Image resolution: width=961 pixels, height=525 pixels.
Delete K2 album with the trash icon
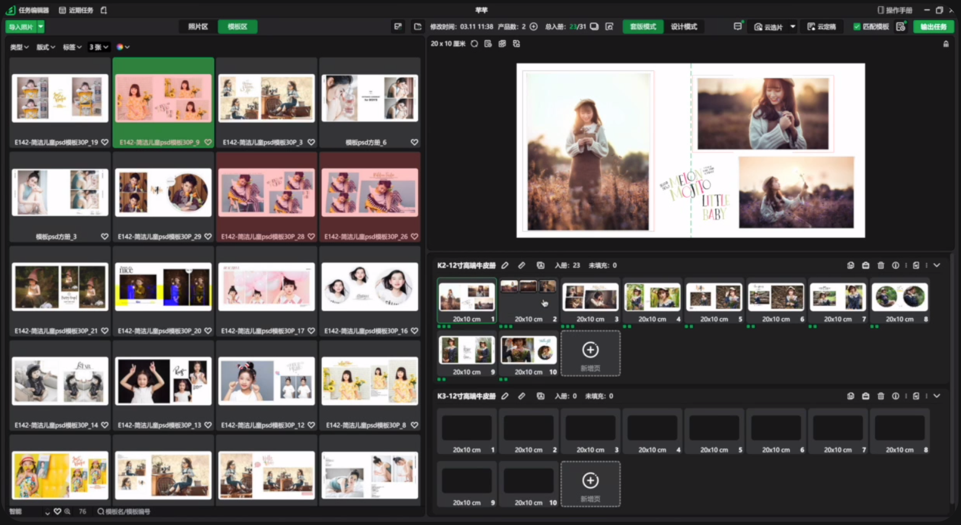[x=881, y=265]
